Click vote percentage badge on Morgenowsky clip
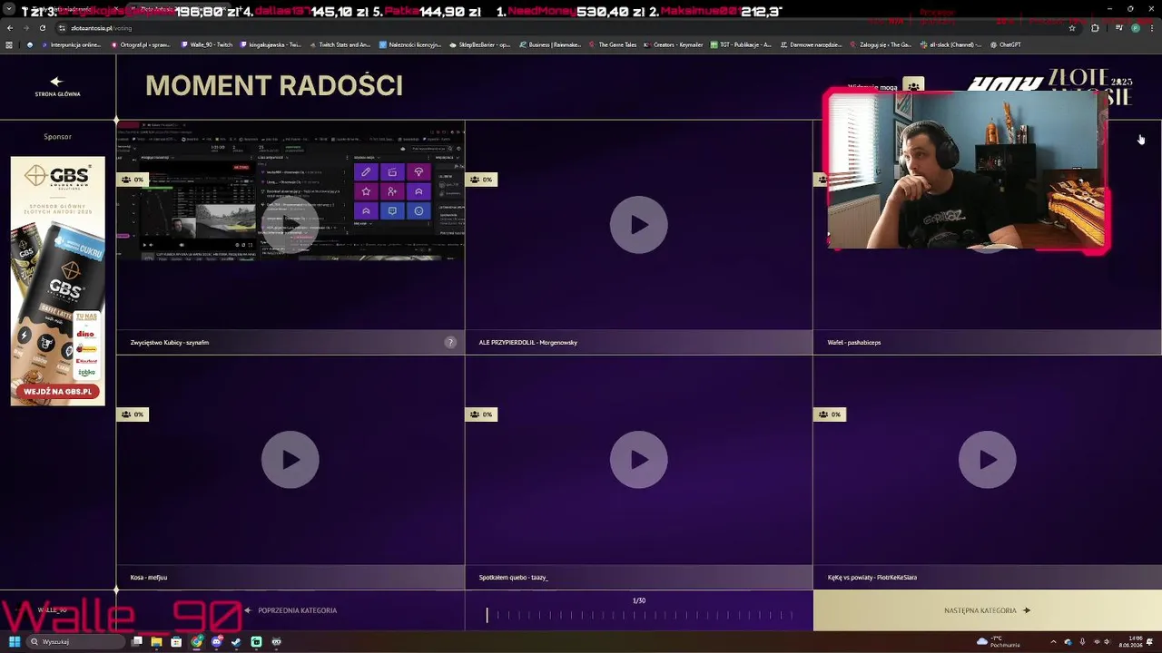The image size is (1162, 653). (x=481, y=180)
